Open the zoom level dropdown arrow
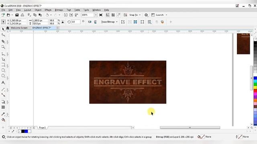Screen dimensions: 257x144 point(96,15)
